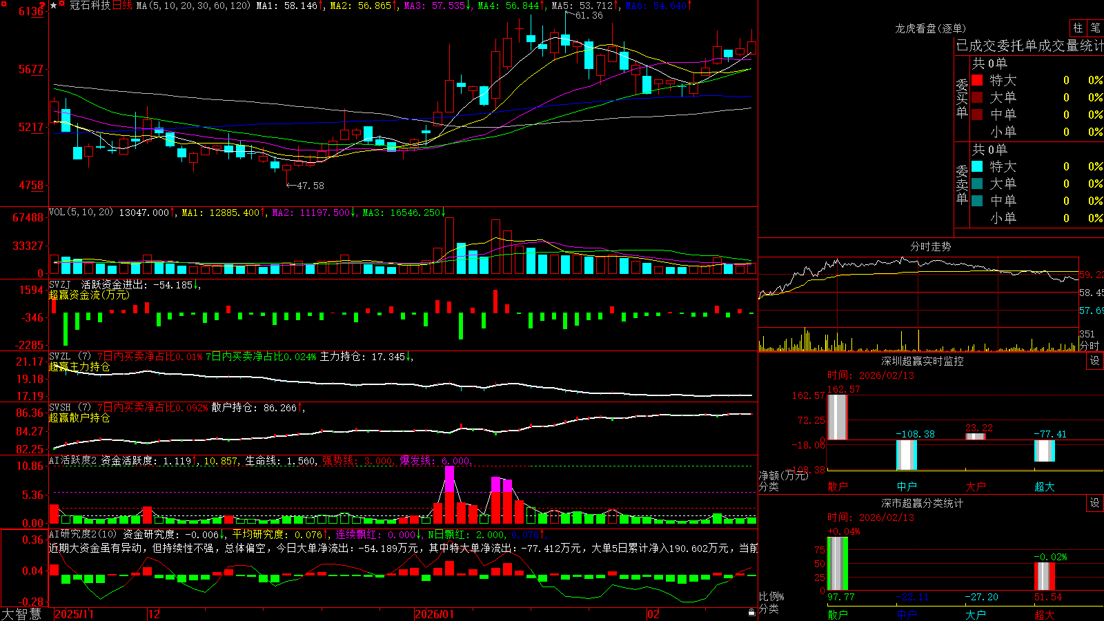Click 主力持仓: 17.345 value
Viewport: 1104px width, 621px height.
point(366,357)
